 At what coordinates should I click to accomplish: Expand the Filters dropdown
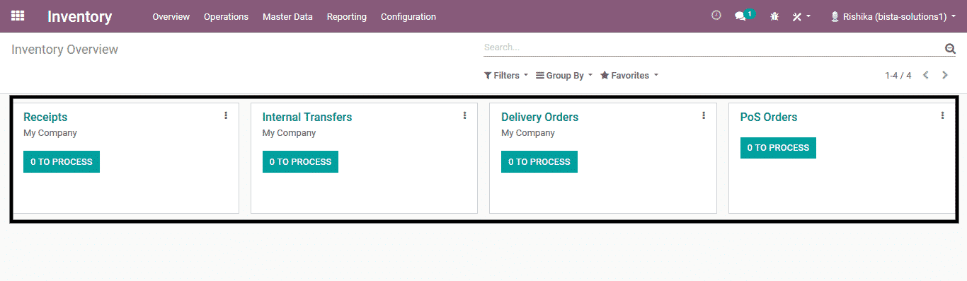point(505,75)
